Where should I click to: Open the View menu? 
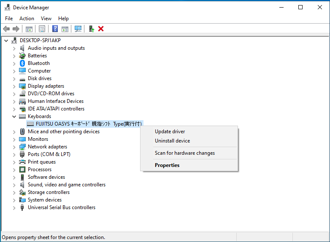[x=46, y=19]
